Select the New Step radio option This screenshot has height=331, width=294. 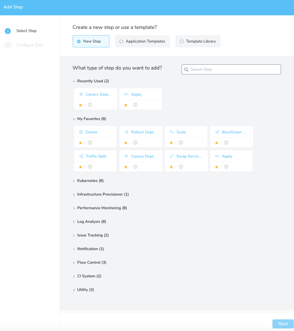[x=91, y=41]
